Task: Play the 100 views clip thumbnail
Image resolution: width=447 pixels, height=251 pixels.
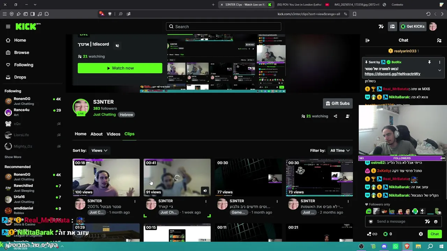Action: click(106, 177)
